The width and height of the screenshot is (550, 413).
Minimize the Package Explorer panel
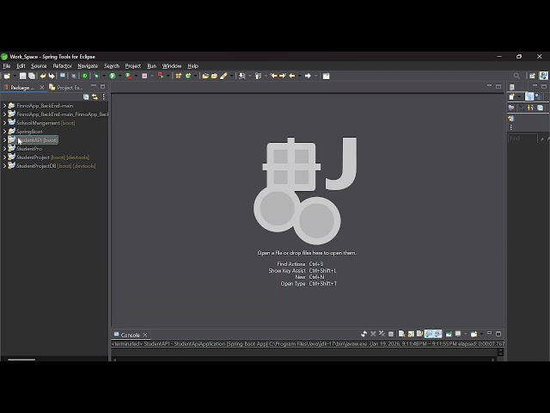click(94, 86)
